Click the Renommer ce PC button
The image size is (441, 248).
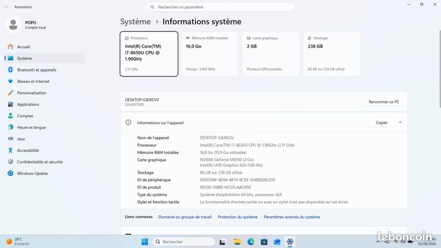point(384,102)
